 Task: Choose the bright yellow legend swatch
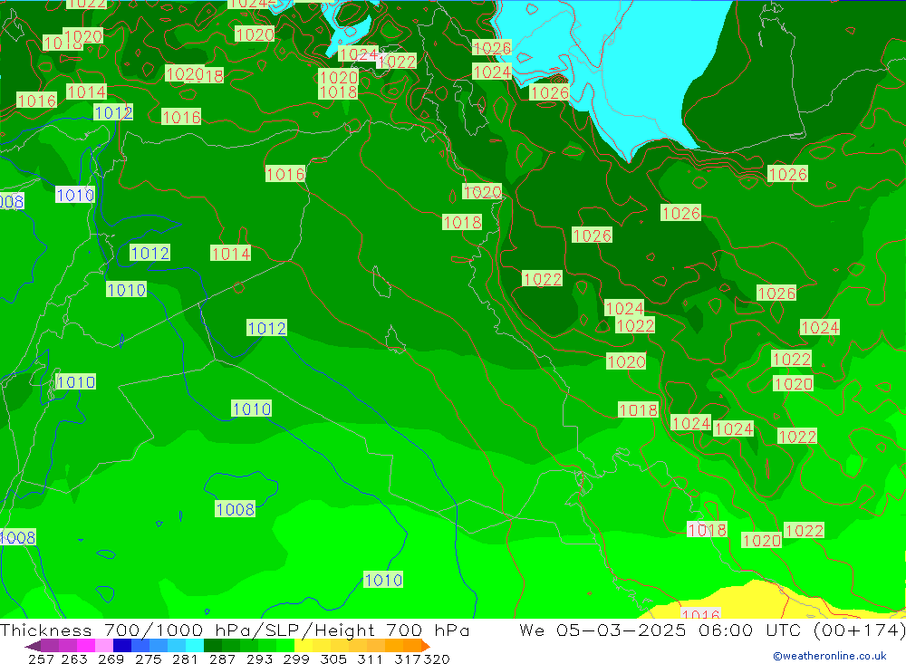tap(304, 646)
